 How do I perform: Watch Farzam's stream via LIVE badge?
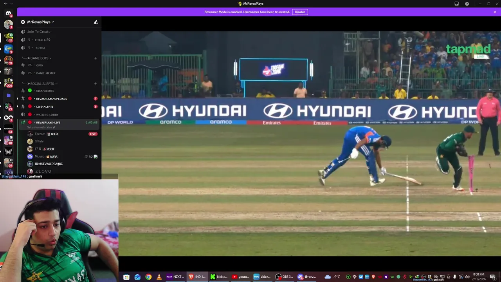click(x=93, y=134)
